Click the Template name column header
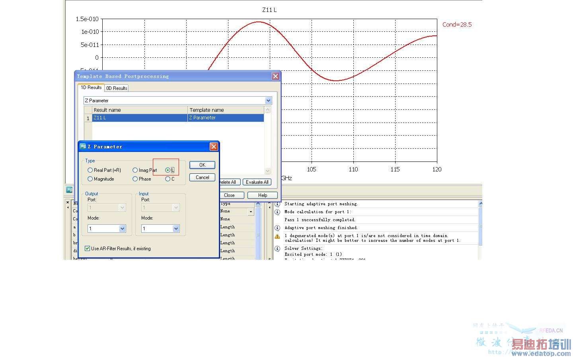573x358 pixels. pos(226,110)
